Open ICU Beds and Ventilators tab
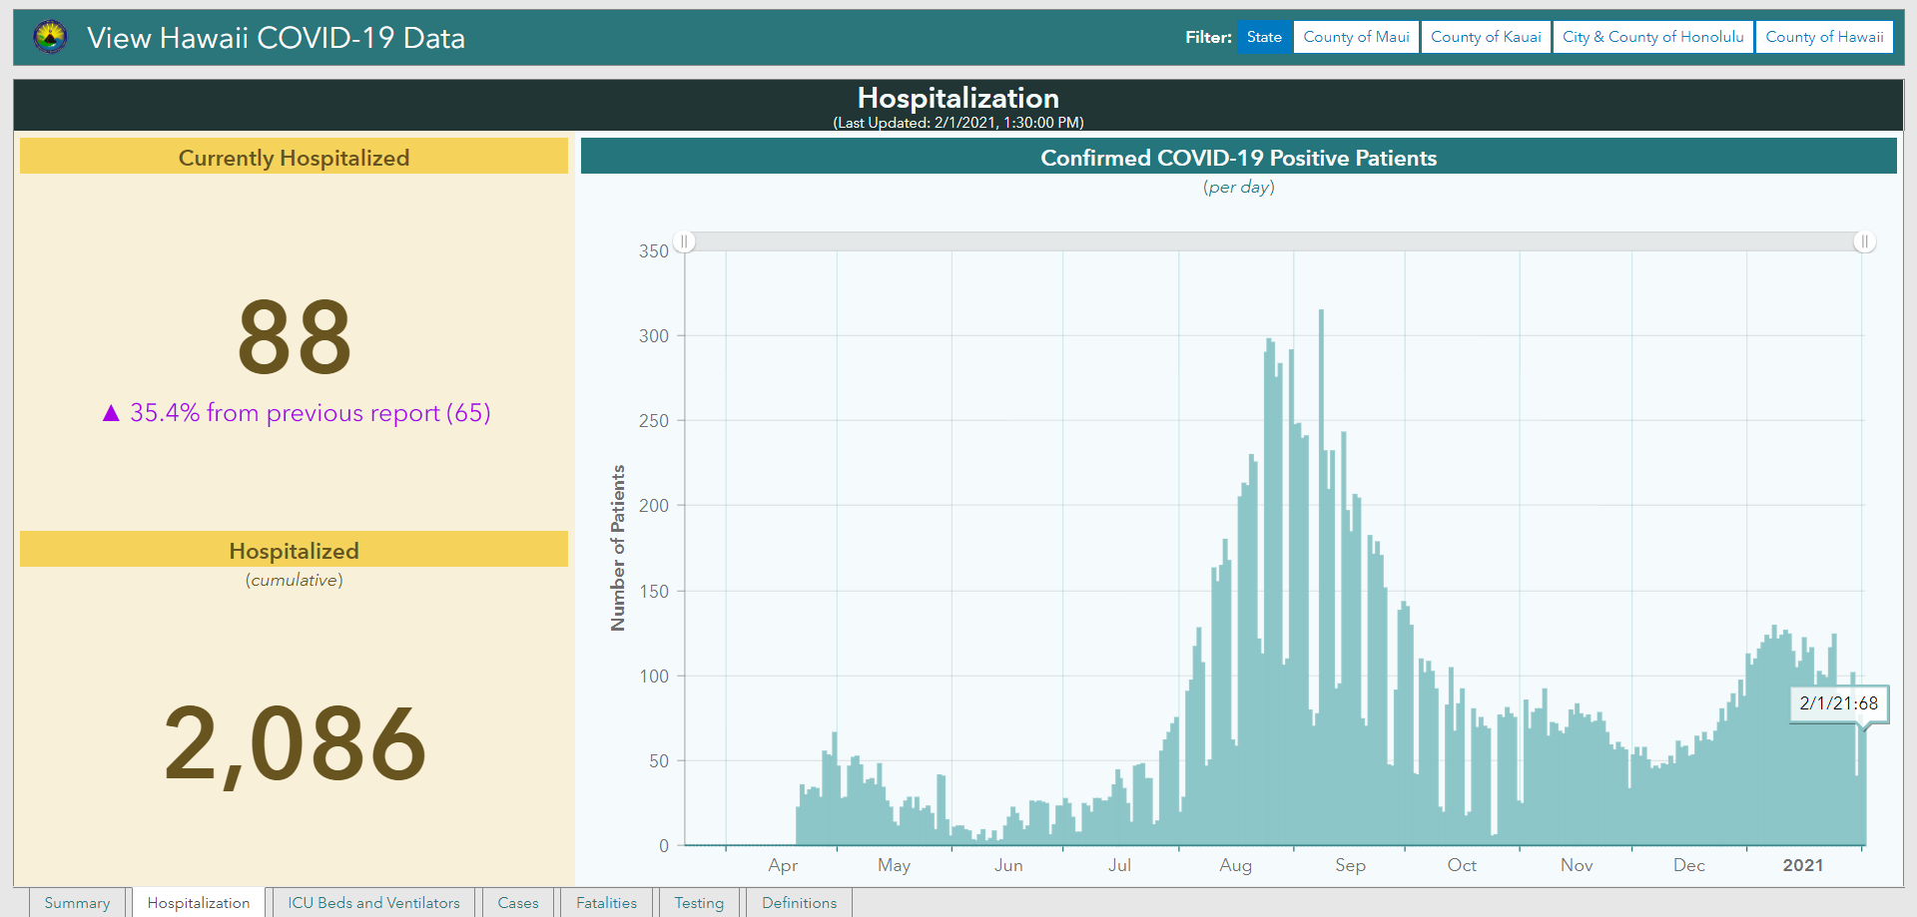The image size is (1917, 917). pos(373,903)
